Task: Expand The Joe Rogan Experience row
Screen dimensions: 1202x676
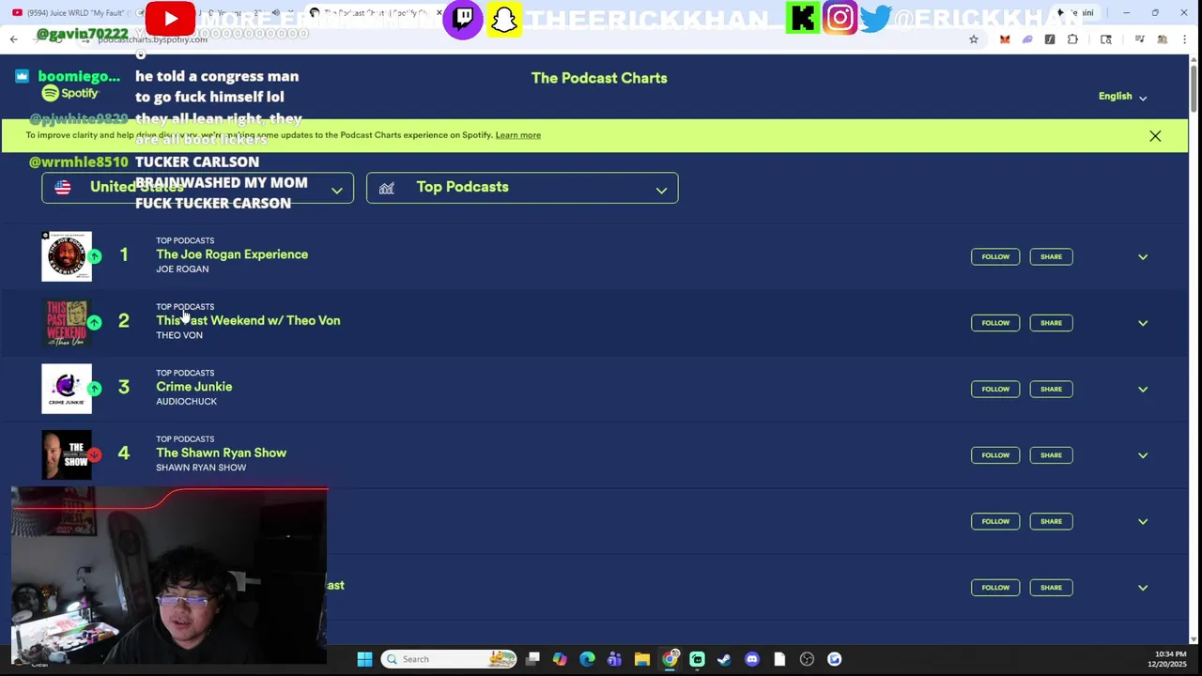Action: pos(1143,256)
